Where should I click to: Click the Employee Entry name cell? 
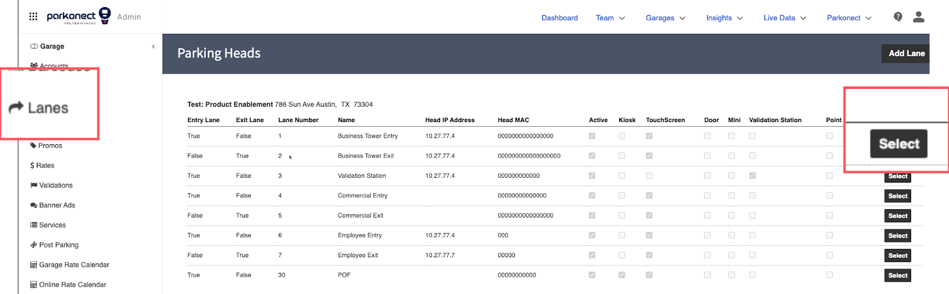[x=359, y=235]
